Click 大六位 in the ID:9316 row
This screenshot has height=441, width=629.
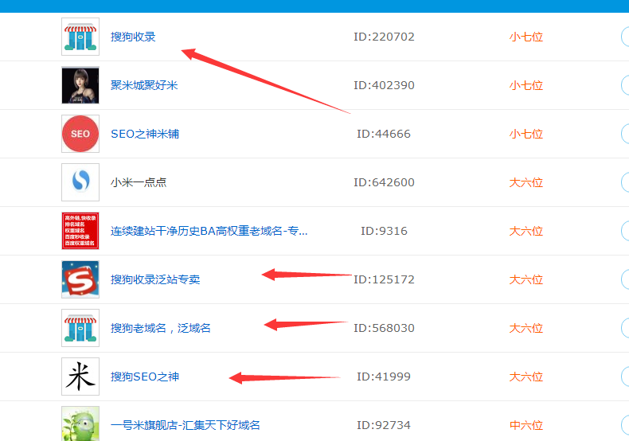tap(526, 231)
